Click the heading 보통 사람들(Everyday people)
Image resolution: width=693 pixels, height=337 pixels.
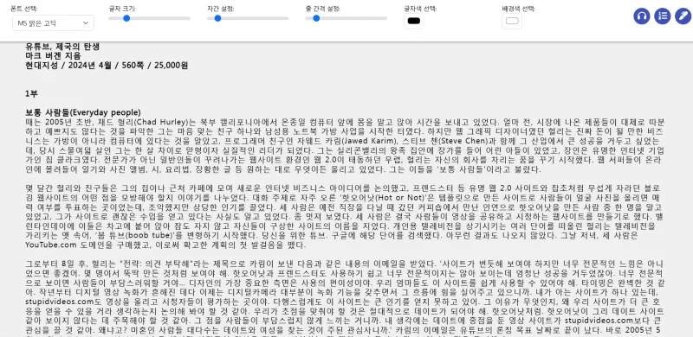pos(83,112)
